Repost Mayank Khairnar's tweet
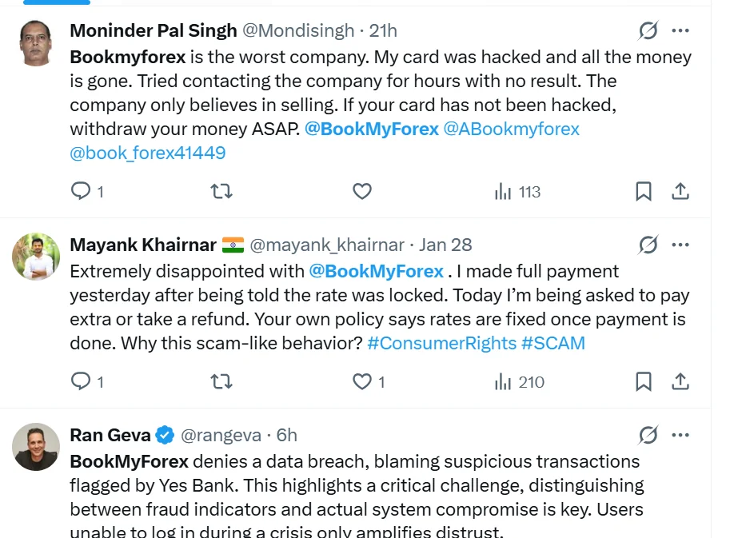This screenshot has height=538, width=742. (221, 381)
